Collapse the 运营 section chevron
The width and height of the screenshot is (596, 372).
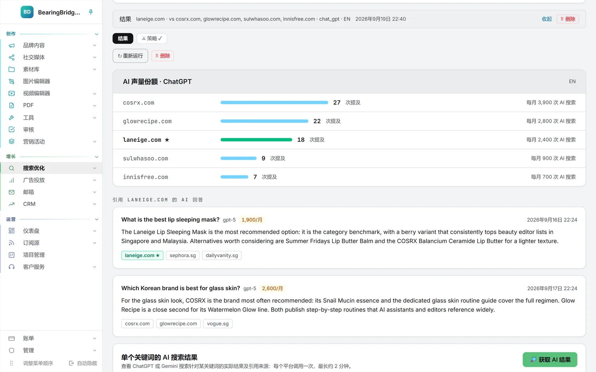click(97, 219)
